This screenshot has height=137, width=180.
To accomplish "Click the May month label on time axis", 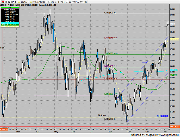I will (56, 132).
